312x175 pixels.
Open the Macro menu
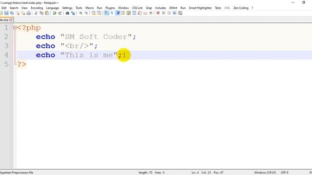point(90,8)
